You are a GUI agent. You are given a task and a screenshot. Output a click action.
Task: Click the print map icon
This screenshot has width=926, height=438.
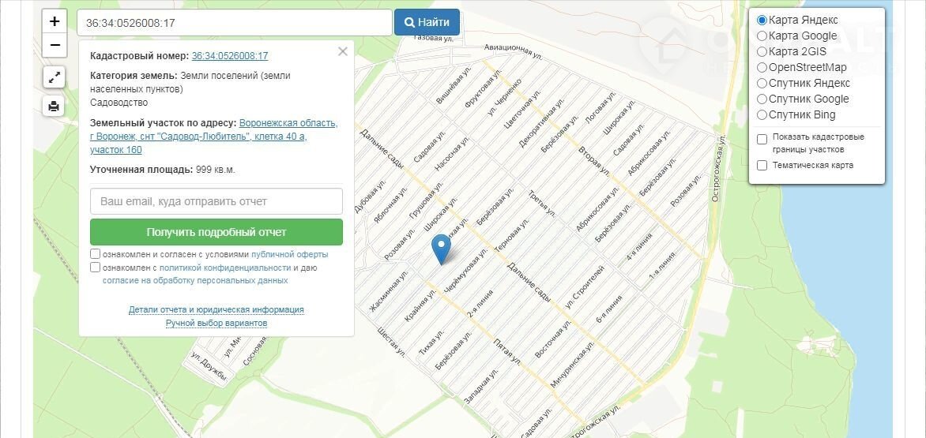pos(54,106)
